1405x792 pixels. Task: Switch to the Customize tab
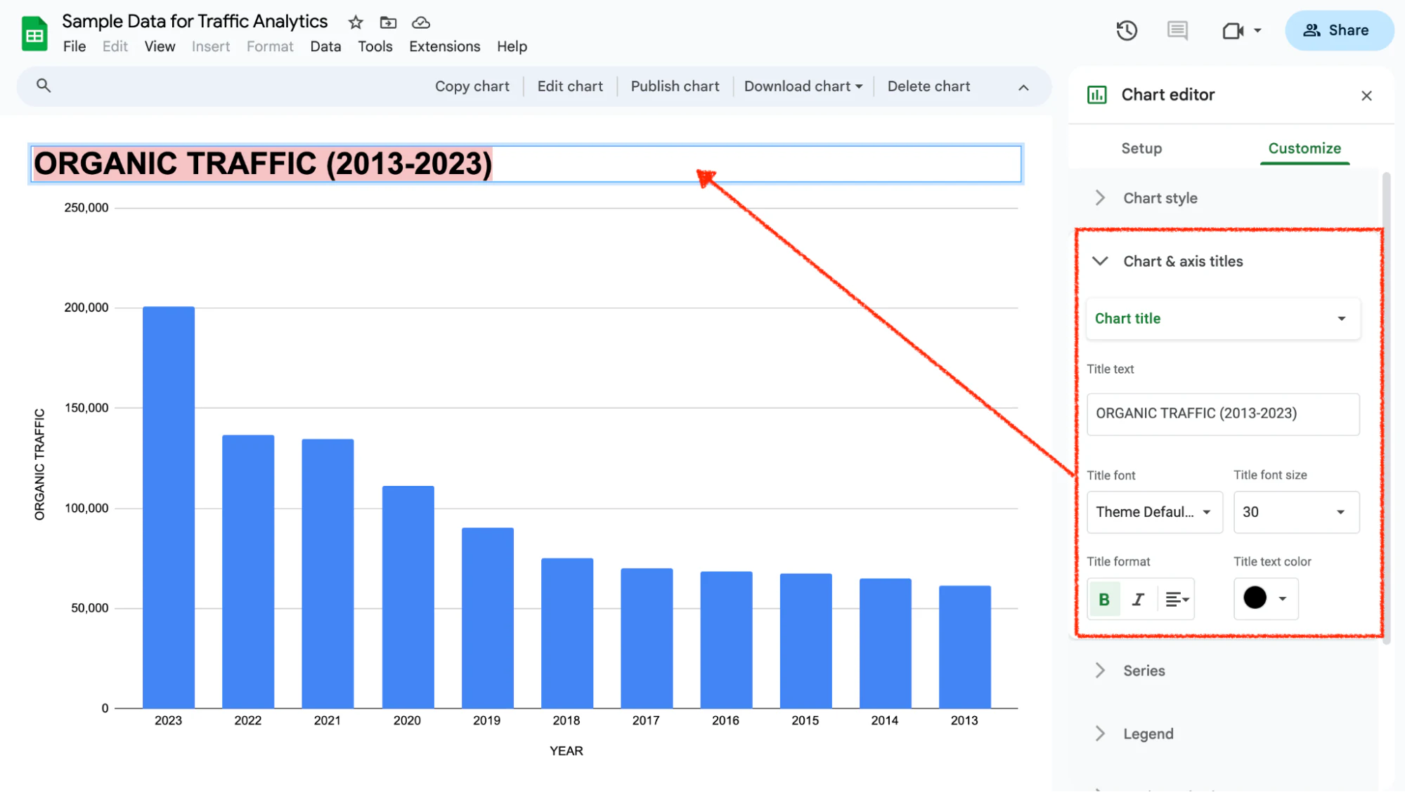click(1304, 148)
